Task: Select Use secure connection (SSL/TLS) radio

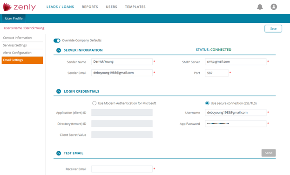Action: pos(207,103)
